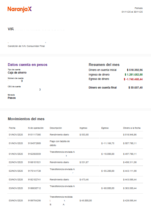Select operation number 9154972889
151x209 pixels.
coord(34,143)
